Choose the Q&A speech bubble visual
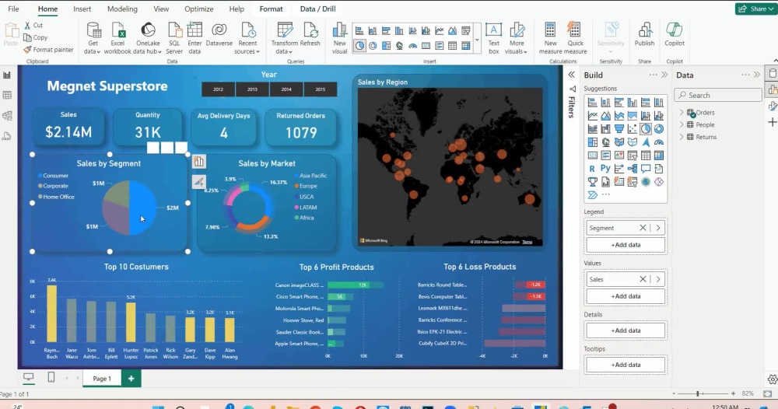 (646, 169)
